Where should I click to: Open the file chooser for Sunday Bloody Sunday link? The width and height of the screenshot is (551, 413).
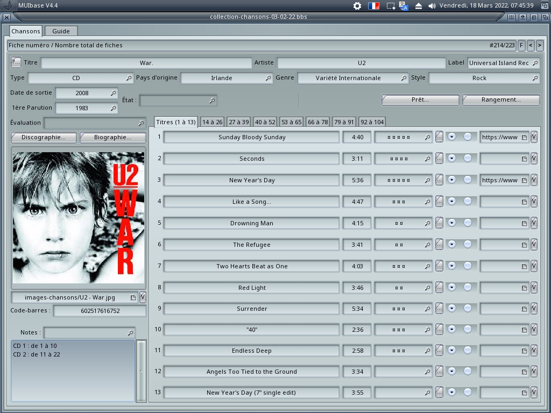point(524,137)
